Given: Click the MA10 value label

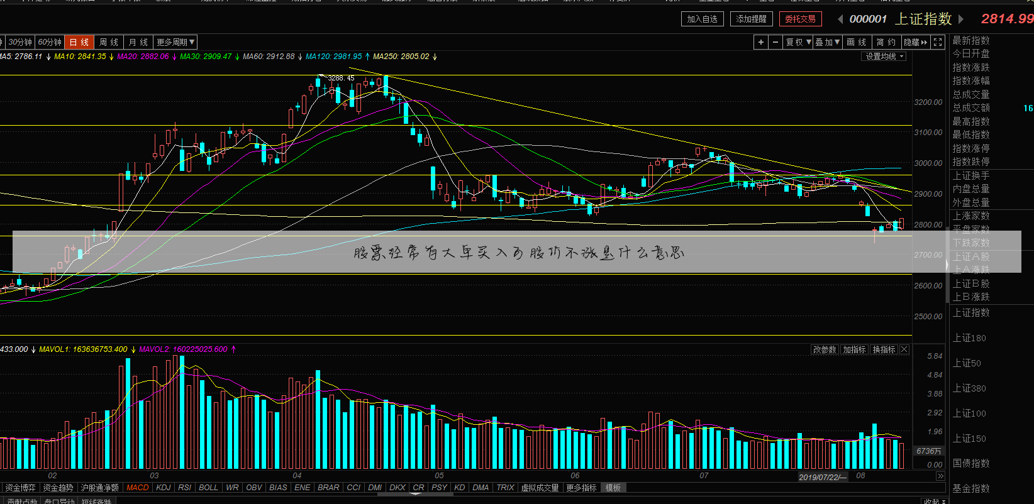Looking at the screenshot, I should (x=80, y=57).
